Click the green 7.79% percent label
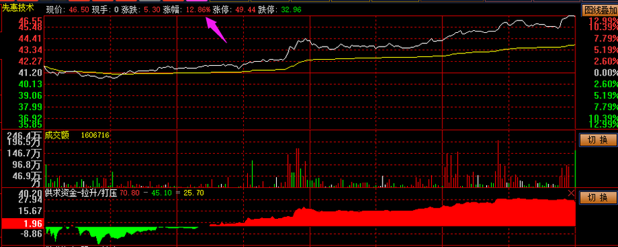The image size is (618, 247). tap(606, 107)
